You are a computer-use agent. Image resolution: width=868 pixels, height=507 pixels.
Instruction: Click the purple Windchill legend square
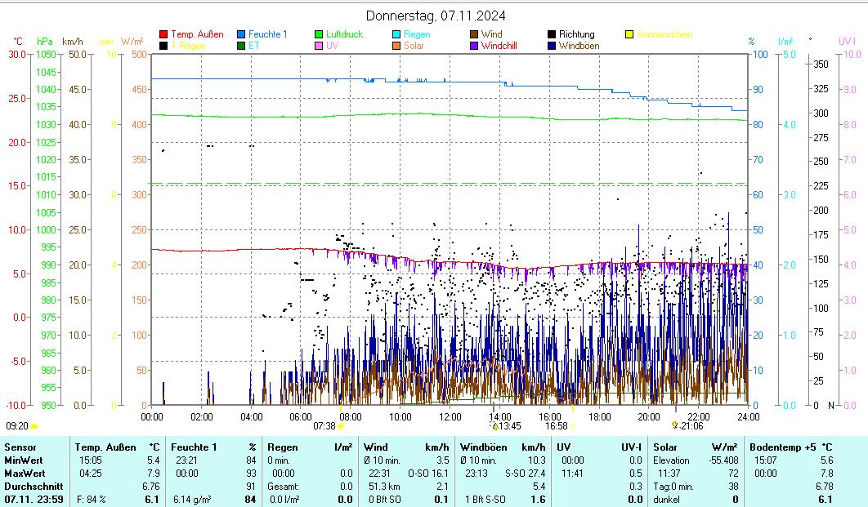point(474,46)
